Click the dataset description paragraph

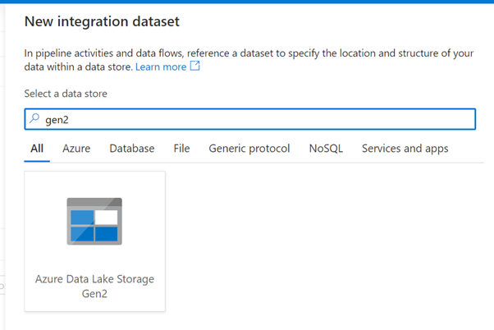(249, 60)
